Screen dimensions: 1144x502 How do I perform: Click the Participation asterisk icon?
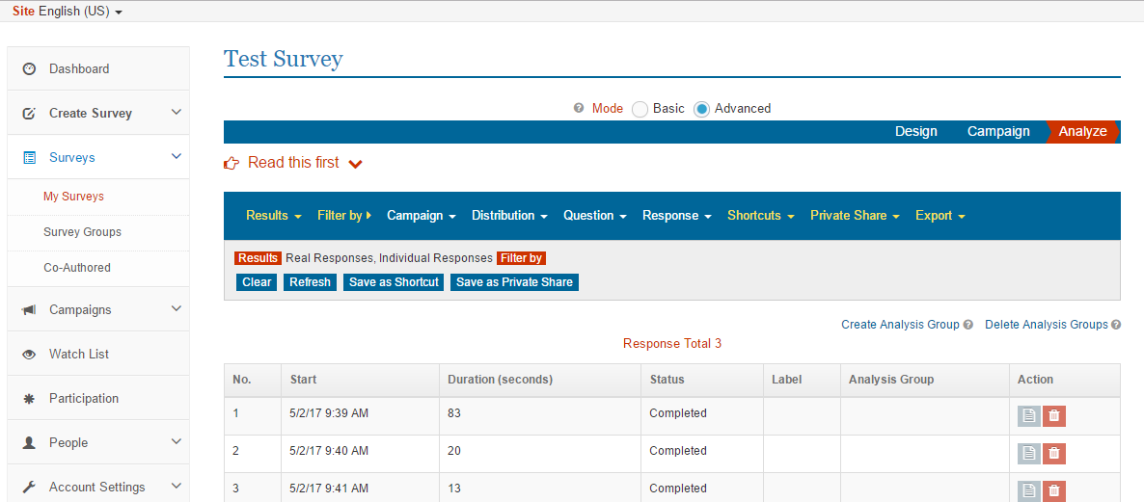[29, 399]
